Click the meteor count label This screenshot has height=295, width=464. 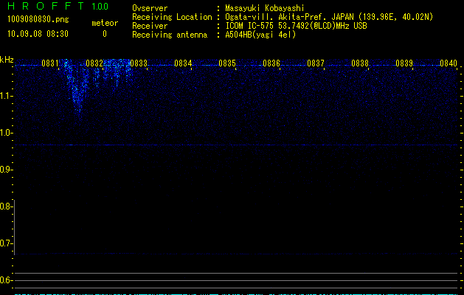point(105,23)
